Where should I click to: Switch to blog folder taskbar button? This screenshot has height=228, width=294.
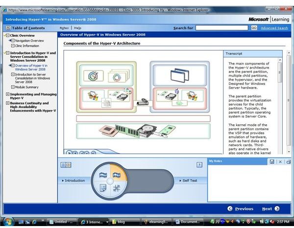[124, 222]
